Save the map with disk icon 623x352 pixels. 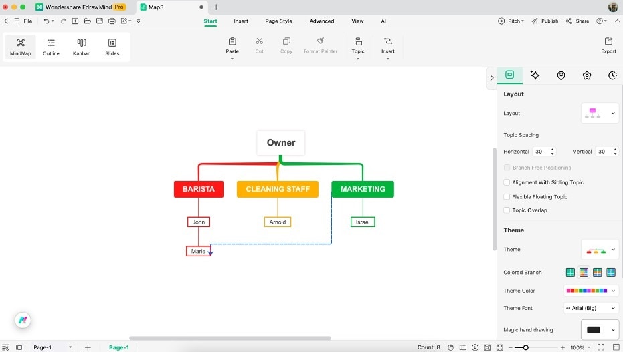point(99,21)
